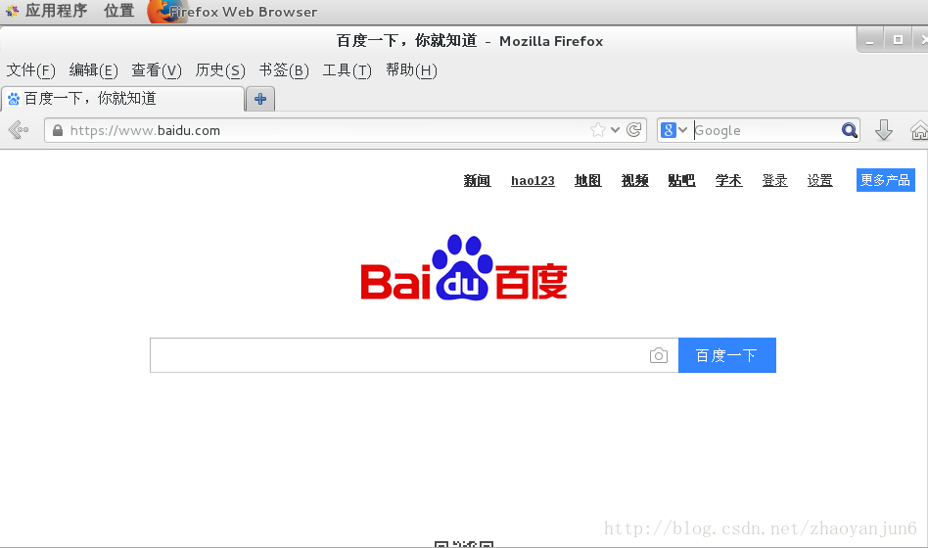The image size is (928, 548).
Task: Open the 位置 system menu
Action: click(x=119, y=11)
